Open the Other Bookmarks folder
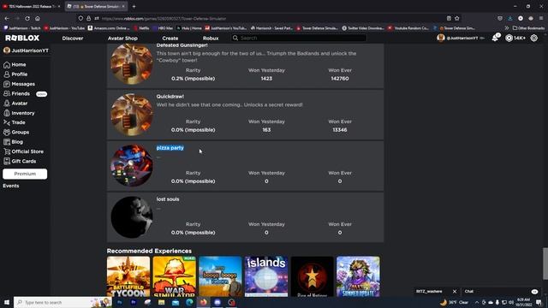 tap(528, 28)
